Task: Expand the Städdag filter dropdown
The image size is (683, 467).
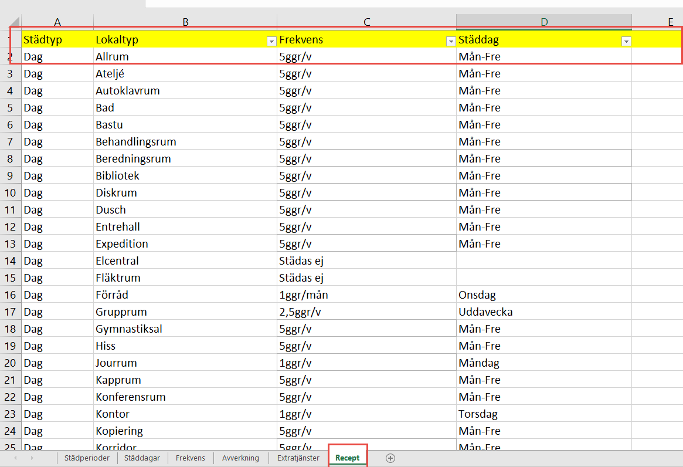Action: (626, 41)
